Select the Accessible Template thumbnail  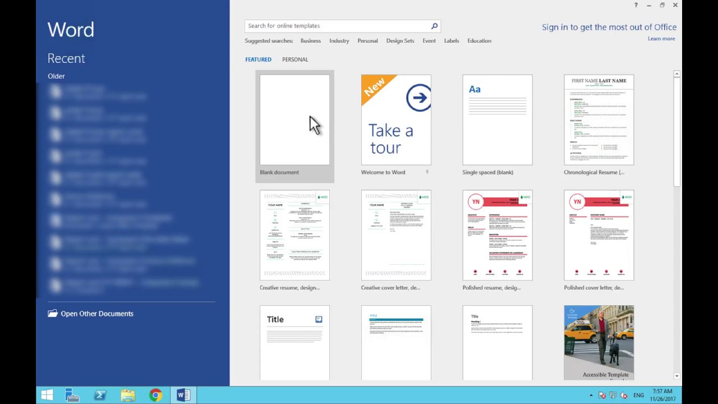(599, 343)
